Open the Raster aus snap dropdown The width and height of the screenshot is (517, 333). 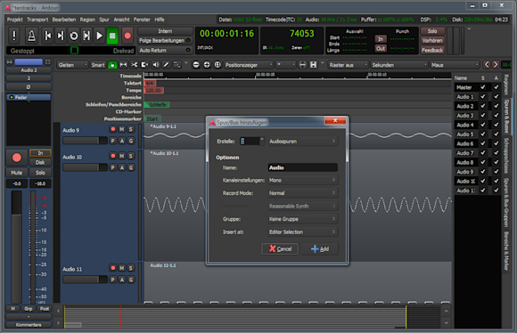coord(348,65)
